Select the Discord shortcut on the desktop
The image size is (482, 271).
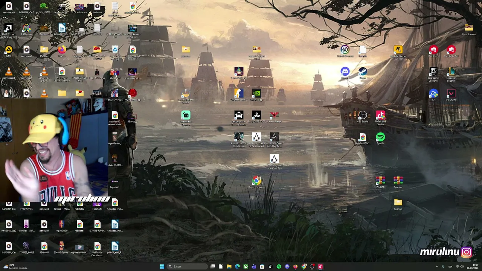coord(345,73)
